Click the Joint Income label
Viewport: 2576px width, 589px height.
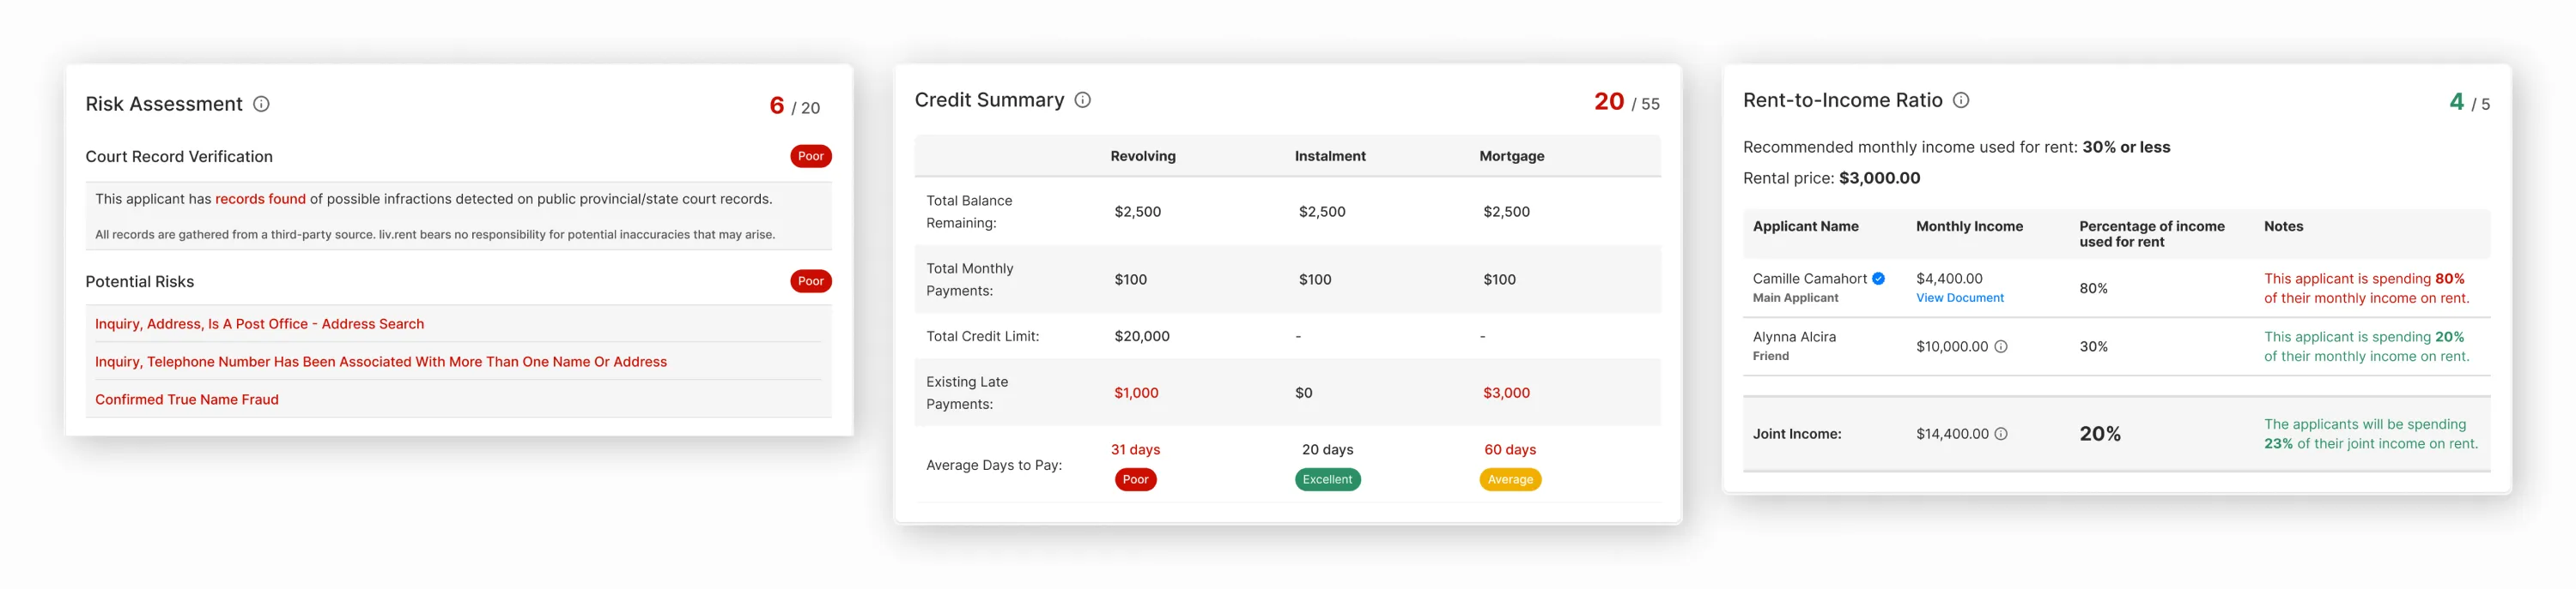[x=1796, y=433]
